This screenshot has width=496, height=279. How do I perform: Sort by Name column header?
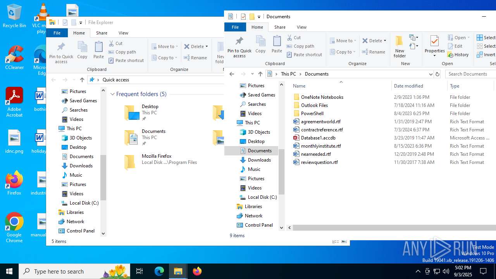341,86
